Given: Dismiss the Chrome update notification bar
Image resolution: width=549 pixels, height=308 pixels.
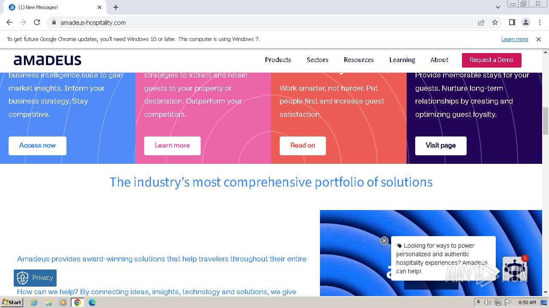Looking at the screenshot, I should [539, 39].
